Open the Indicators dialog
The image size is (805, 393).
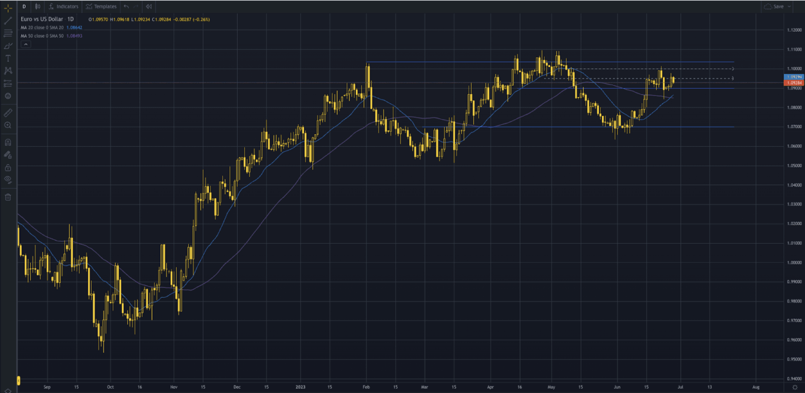[x=64, y=6]
